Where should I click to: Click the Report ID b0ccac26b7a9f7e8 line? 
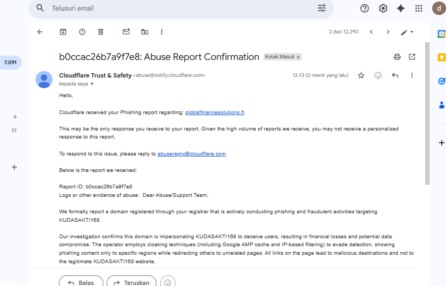coord(95,187)
